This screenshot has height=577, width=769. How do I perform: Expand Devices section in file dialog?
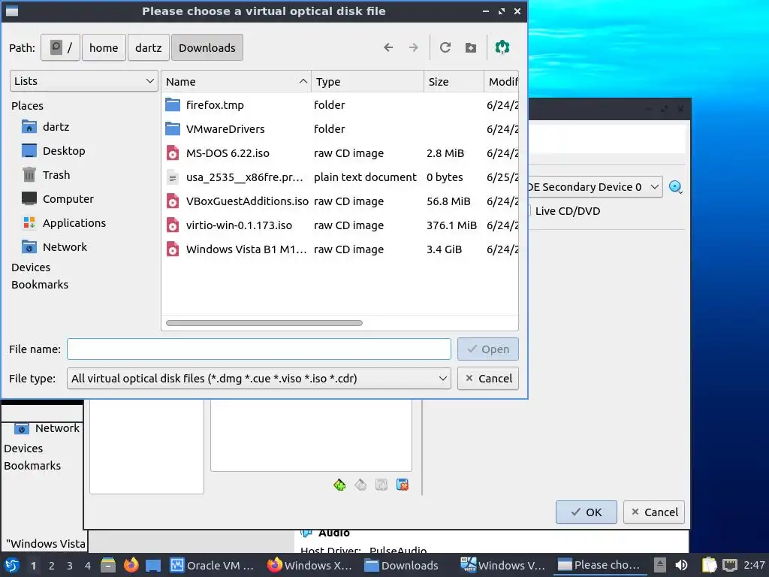(31, 267)
